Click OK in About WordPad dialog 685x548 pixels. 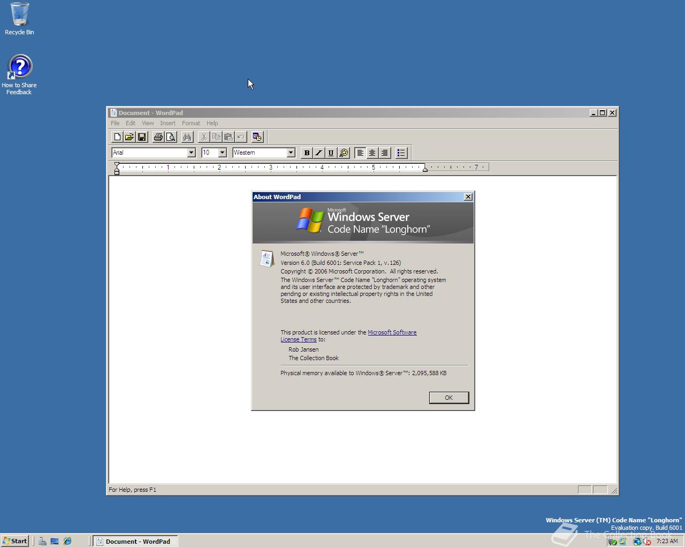pyautogui.click(x=448, y=398)
